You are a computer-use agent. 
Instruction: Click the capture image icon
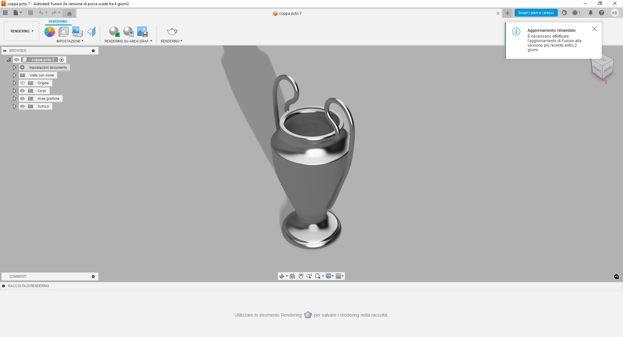tap(142, 31)
